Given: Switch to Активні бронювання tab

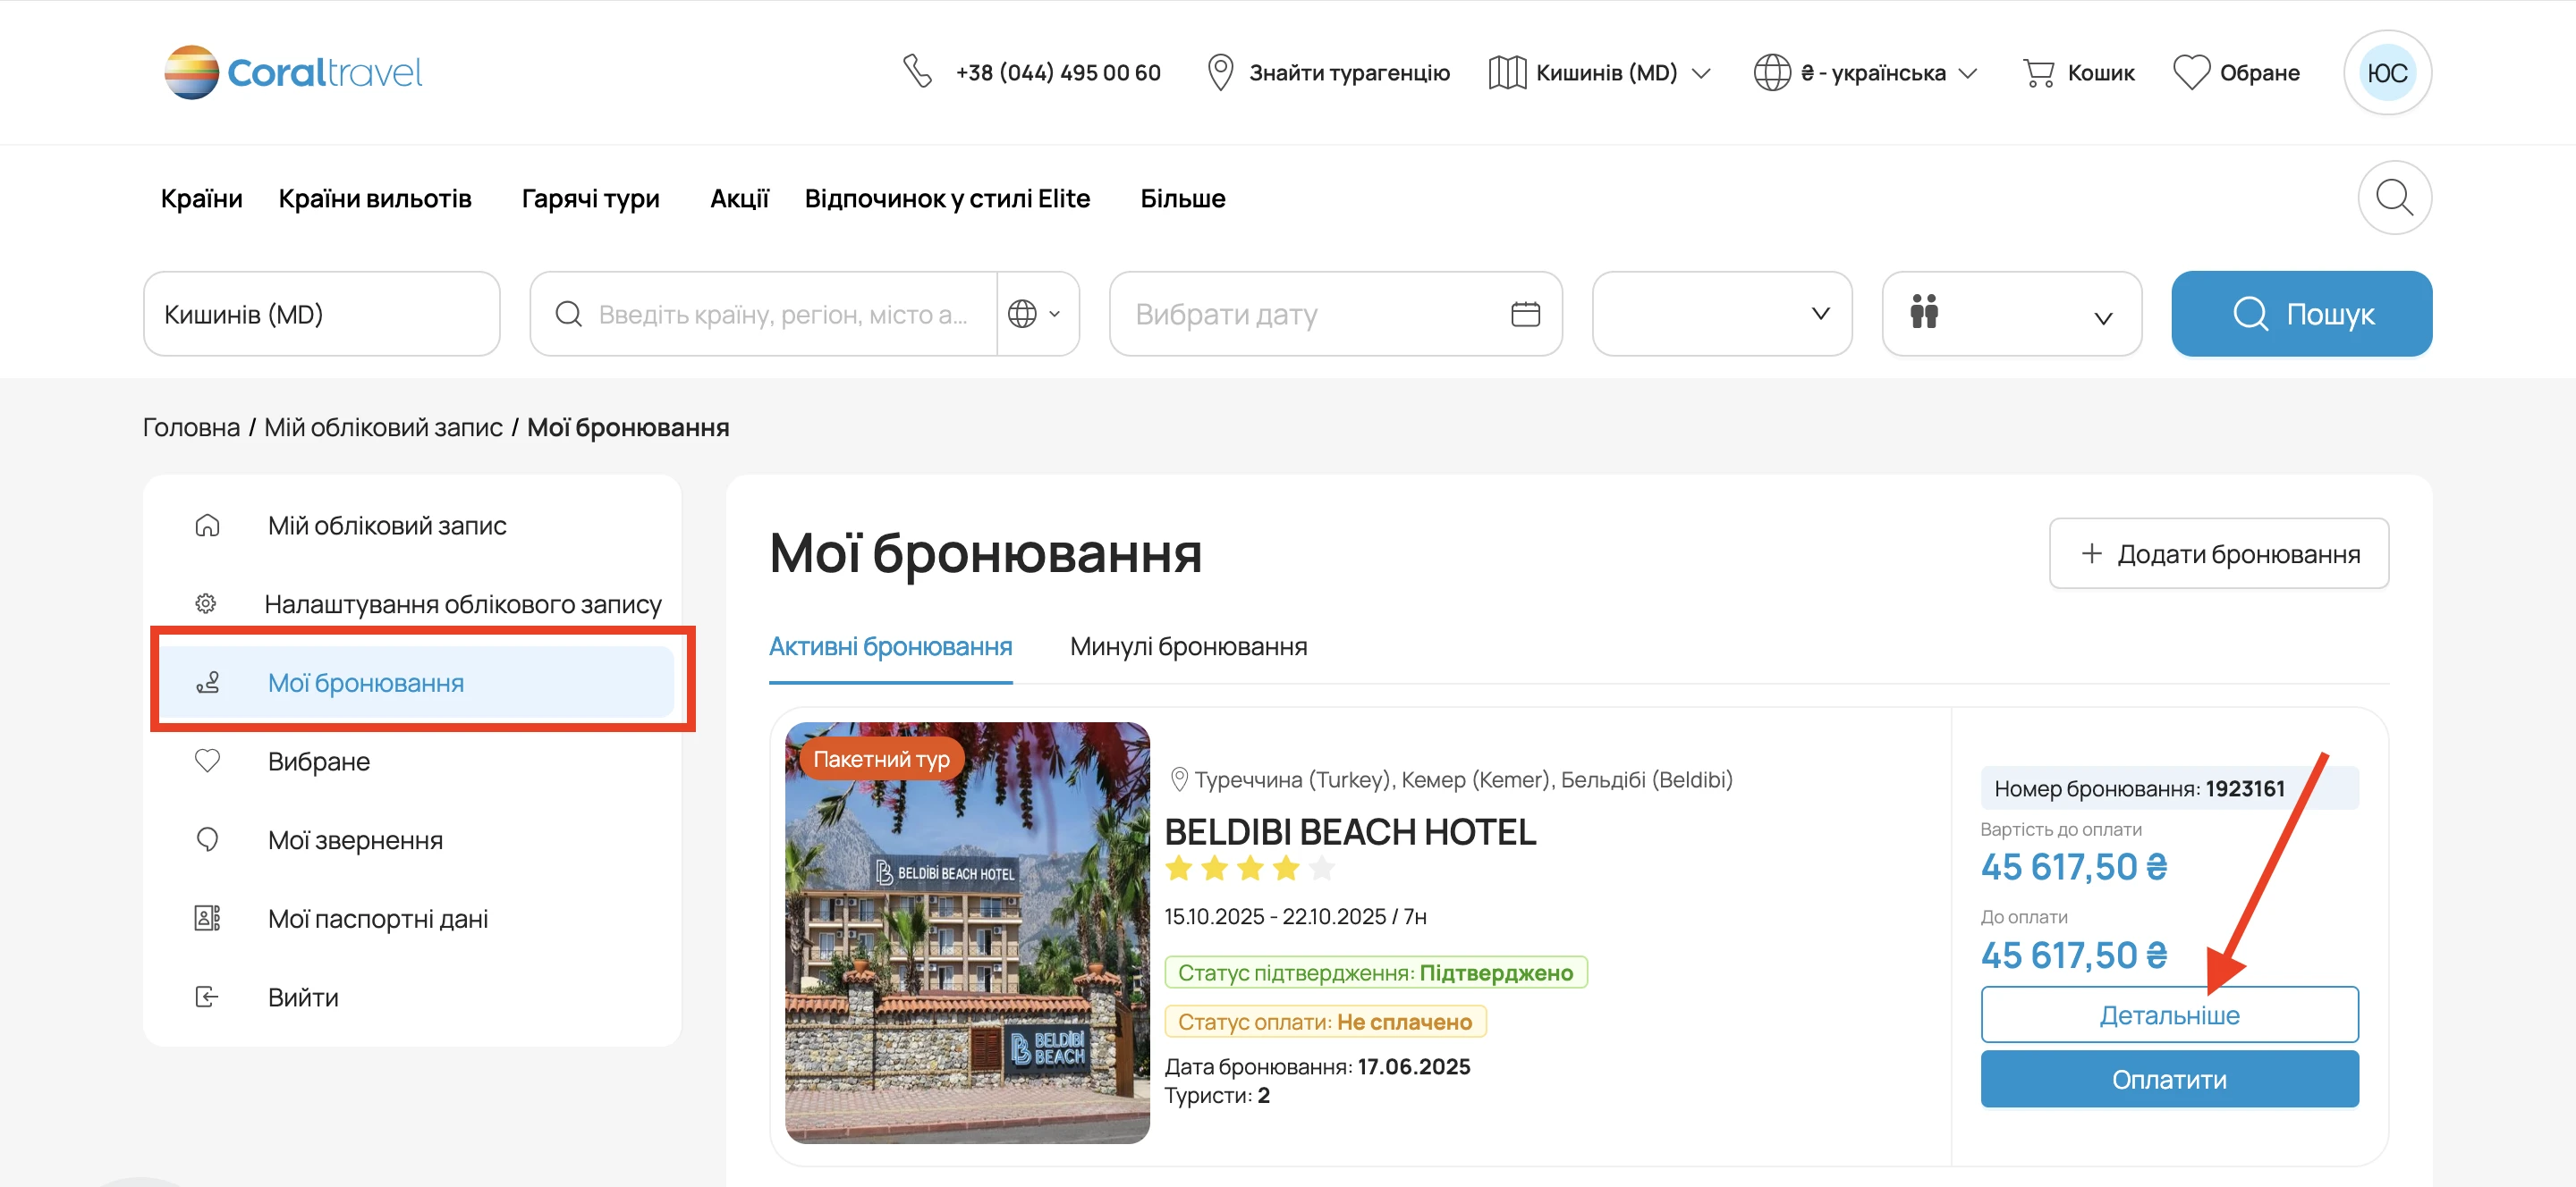Looking at the screenshot, I should pos(890,646).
